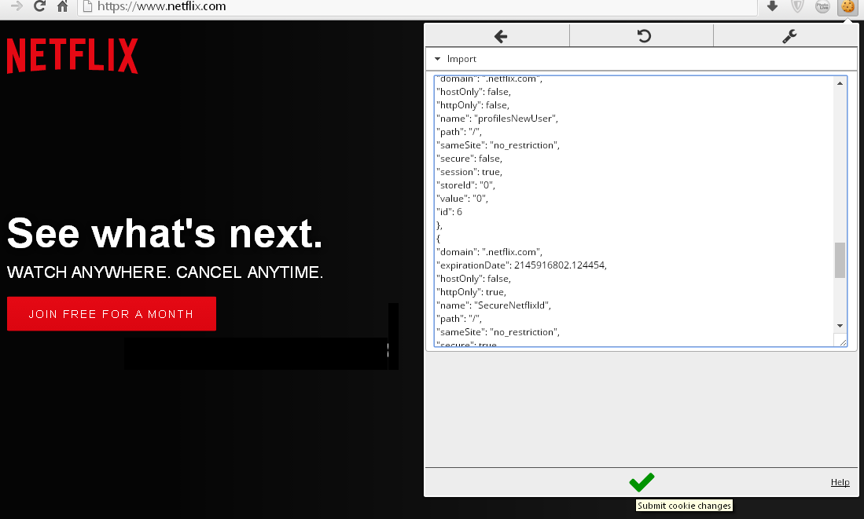
Task: Click the page icon in address bar
Action: (x=86, y=6)
